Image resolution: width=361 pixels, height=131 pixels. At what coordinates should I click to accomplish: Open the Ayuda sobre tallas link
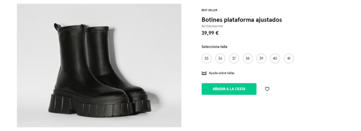tap(221, 73)
